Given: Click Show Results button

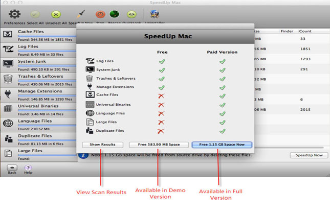Looking at the screenshot, I should [x=102, y=145].
